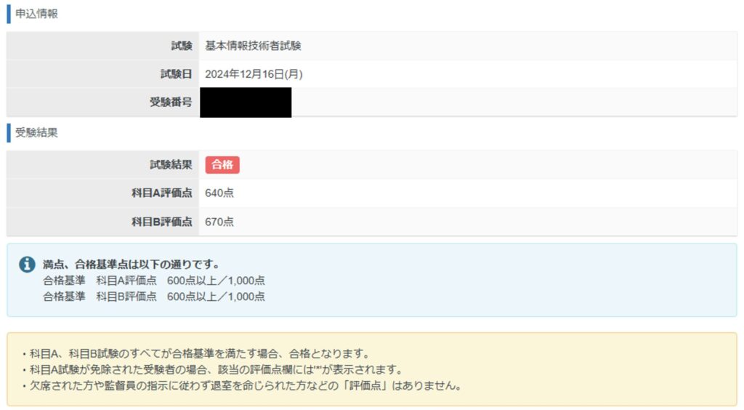Click the blue info circle icon
The width and height of the screenshot is (744, 410).
27,265
